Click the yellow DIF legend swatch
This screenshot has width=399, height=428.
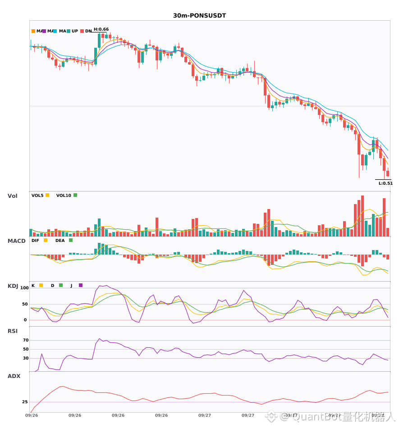(x=46, y=240)
